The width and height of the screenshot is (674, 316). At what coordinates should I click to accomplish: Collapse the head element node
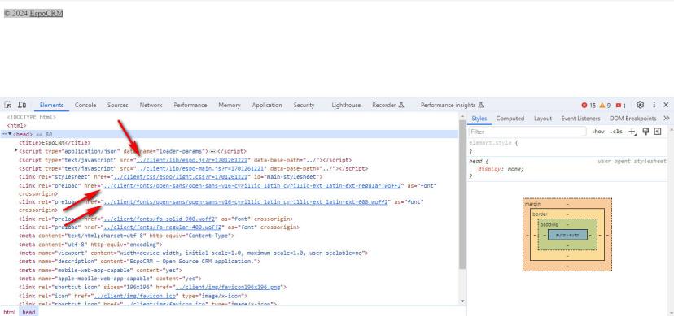[10, 134]
